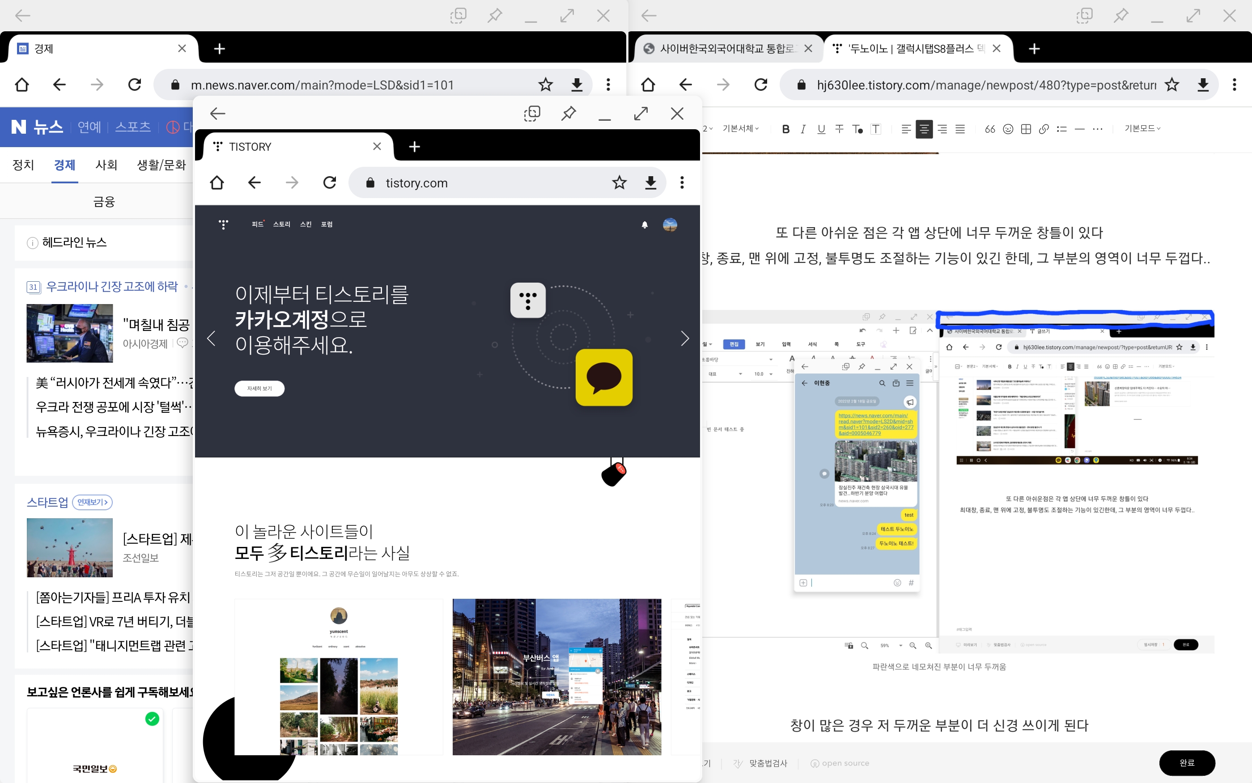This screenshot has width=1252, height=783.
Task: Click the notification bell on Tistory page
Action: tap(645, 225)
